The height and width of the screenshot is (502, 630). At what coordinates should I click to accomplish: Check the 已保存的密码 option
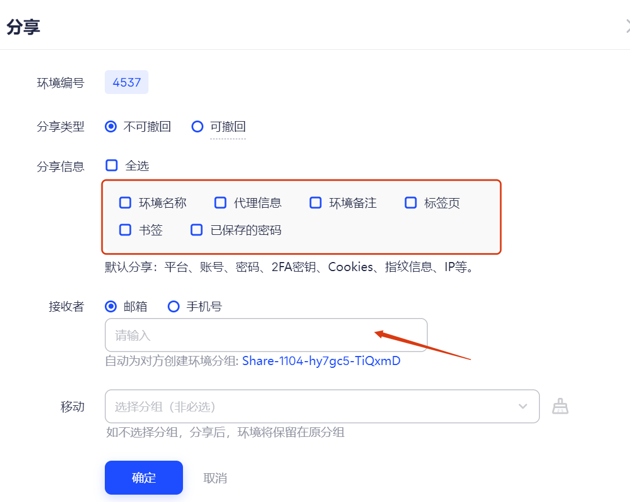pyautogui.click(x=196, y=230)
